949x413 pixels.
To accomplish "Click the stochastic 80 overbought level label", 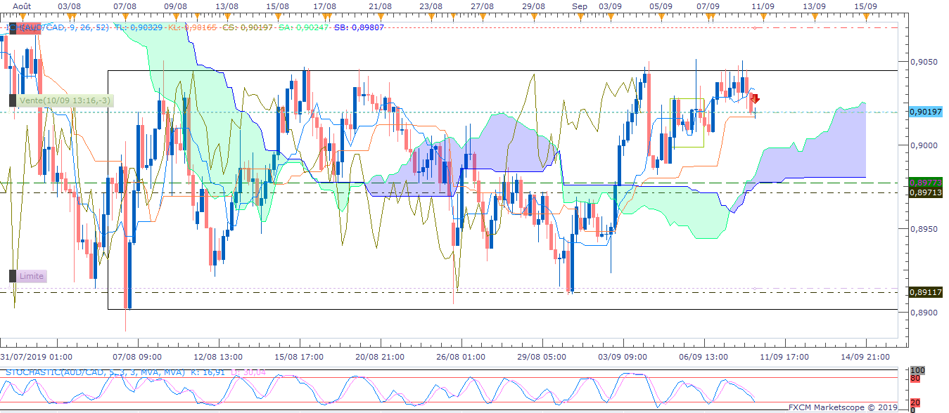I will [x=915, y=379].
